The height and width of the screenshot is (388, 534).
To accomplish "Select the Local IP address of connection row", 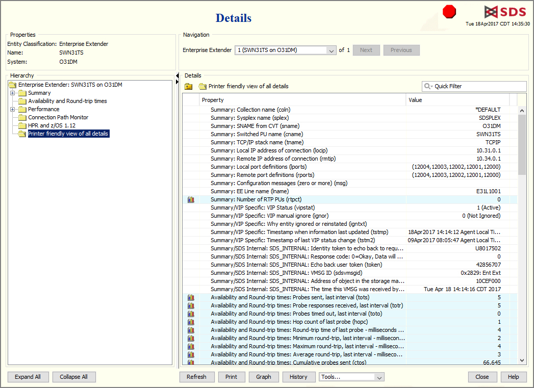I will (x=350, y=150).
